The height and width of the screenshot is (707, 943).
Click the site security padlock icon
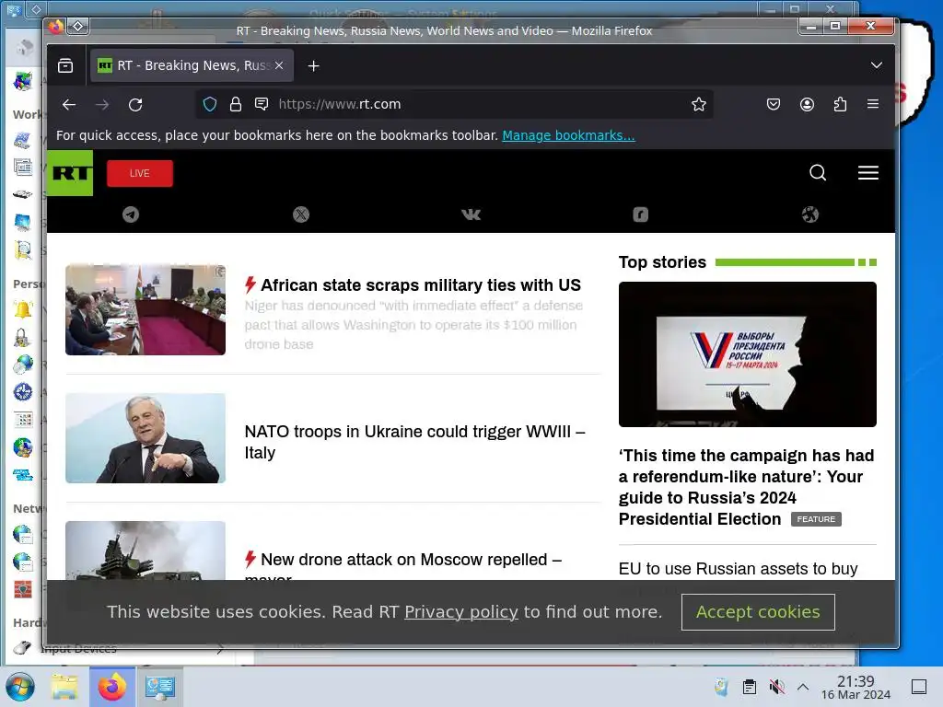click(x=236, y=104)
